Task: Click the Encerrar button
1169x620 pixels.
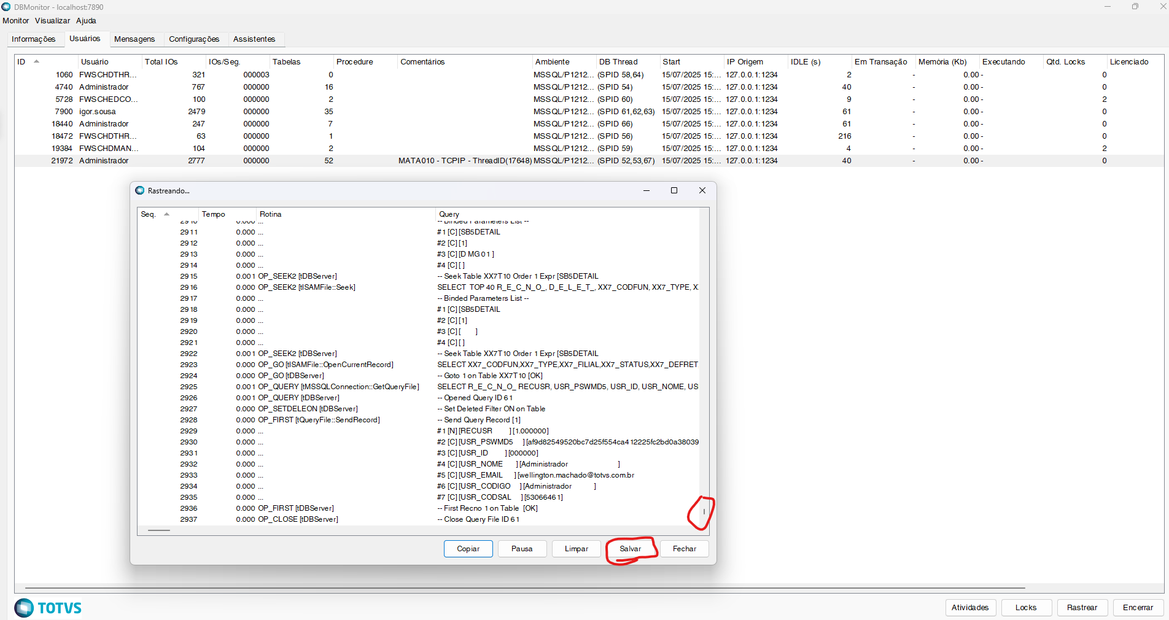Action: (1138, 608)
